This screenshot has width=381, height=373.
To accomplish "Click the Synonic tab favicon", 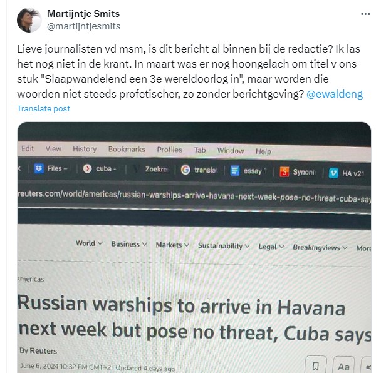I will 284,172.
